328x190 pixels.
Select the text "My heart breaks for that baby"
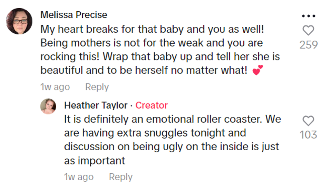point(106,29)
